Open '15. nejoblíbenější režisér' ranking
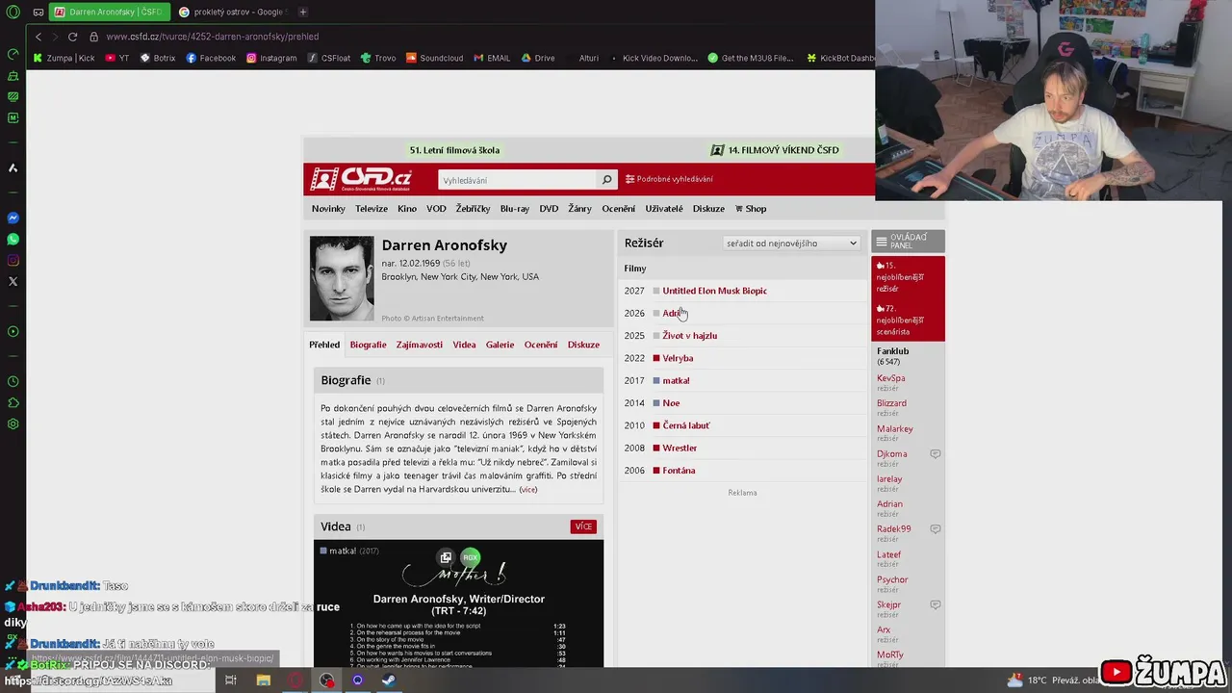Viewport: 1232px width, 693px height. click(x=900, y=277)
